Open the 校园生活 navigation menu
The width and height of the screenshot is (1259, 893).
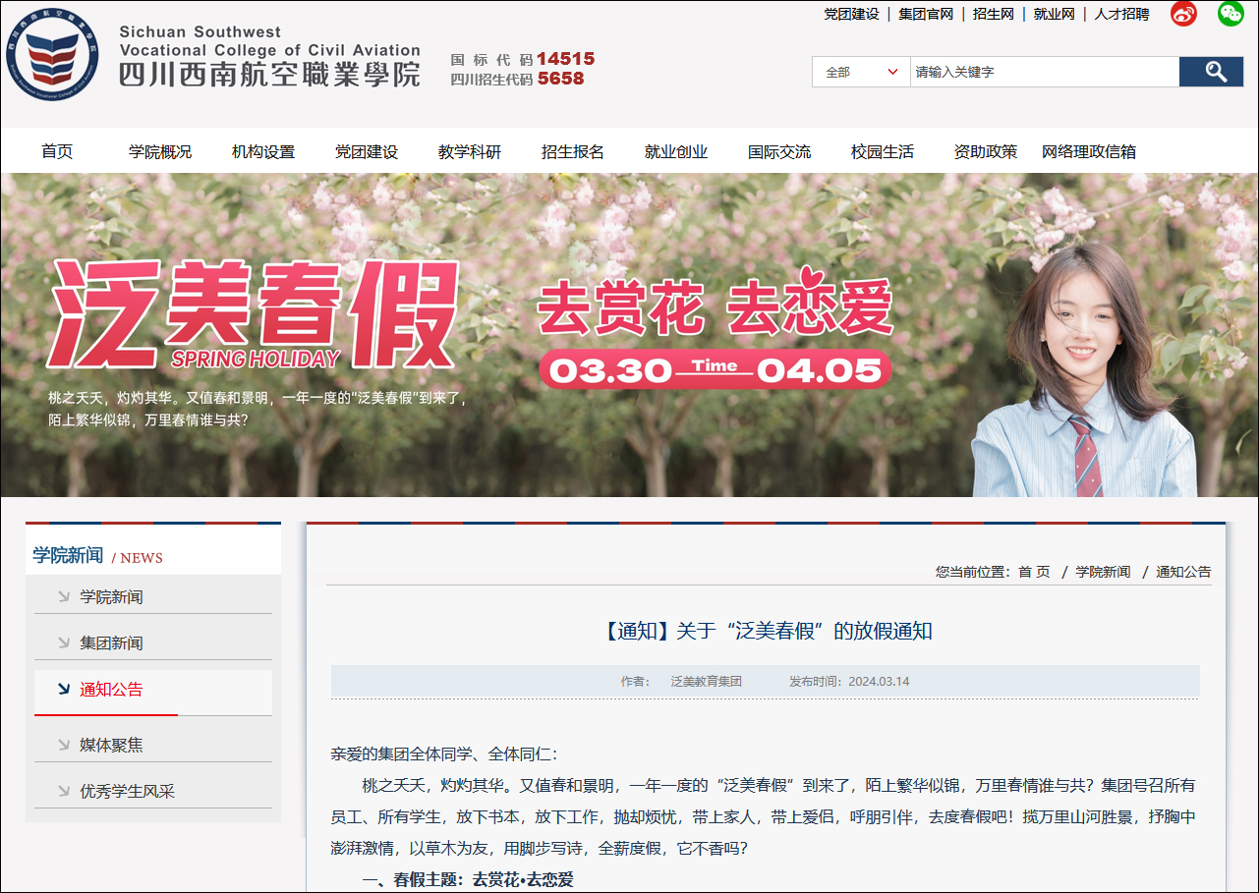click(883, 151)
